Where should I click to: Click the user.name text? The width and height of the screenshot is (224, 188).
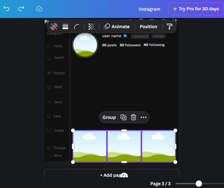click(x=112, y=36)
